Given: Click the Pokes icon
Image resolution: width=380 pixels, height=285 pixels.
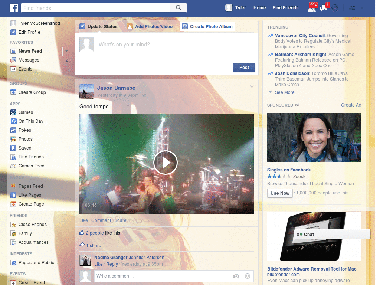Looking at the screenshot, I should coord(13,130).
